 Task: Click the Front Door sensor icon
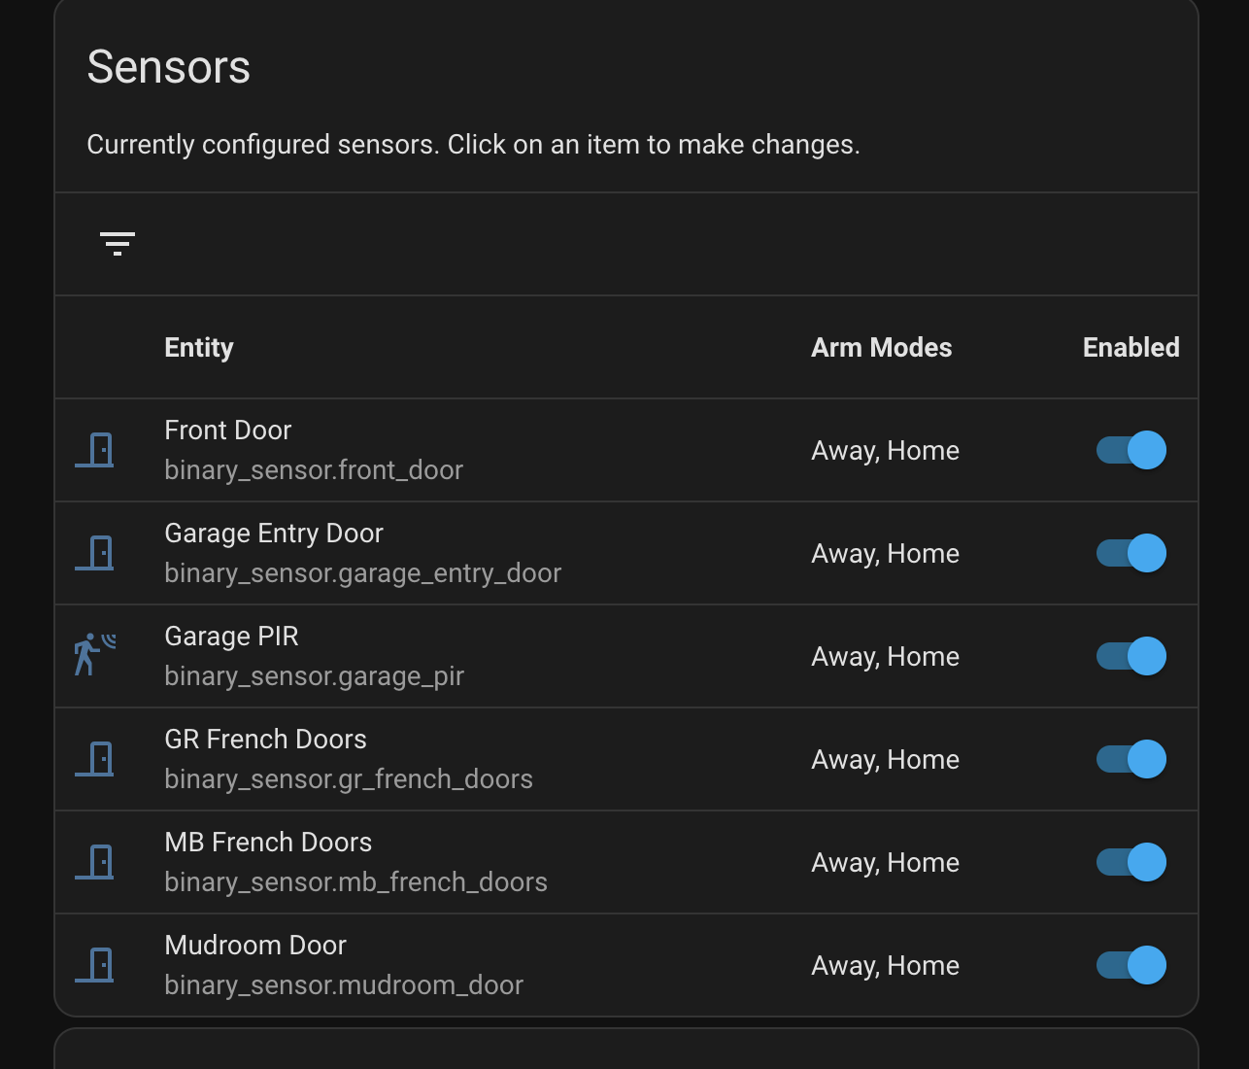(x=94, y=450)
